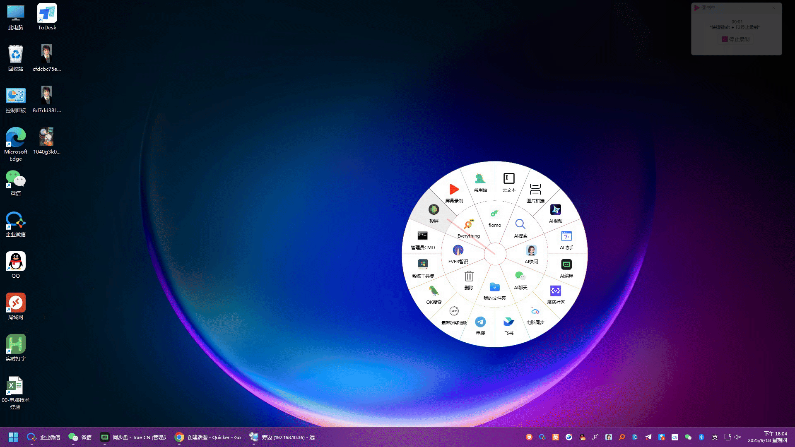
Task: Select 删除 in the inner ring
Action: point(469,280)
